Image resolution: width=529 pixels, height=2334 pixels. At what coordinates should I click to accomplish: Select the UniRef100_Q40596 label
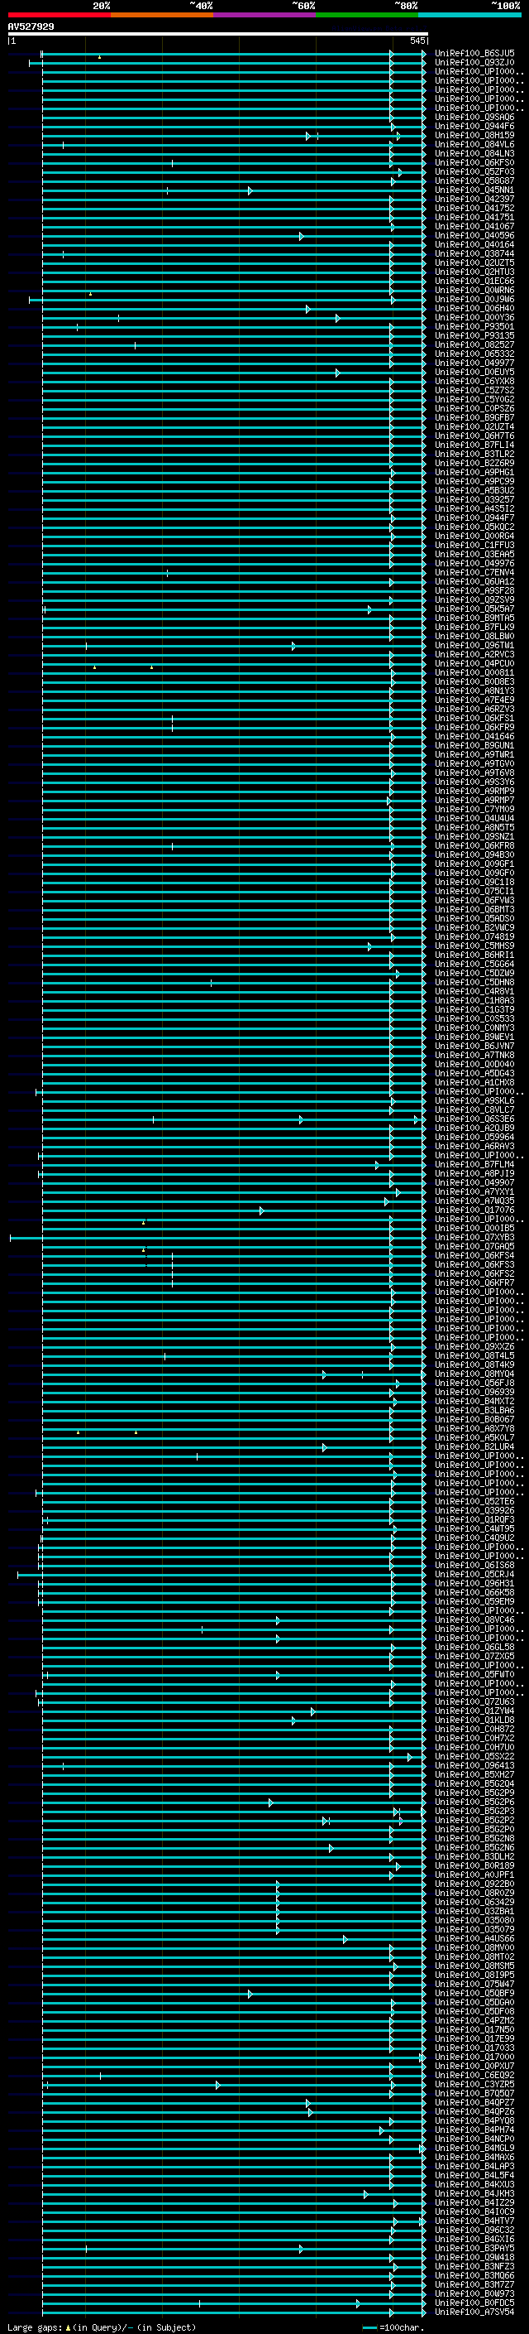(x=474, y=236)
